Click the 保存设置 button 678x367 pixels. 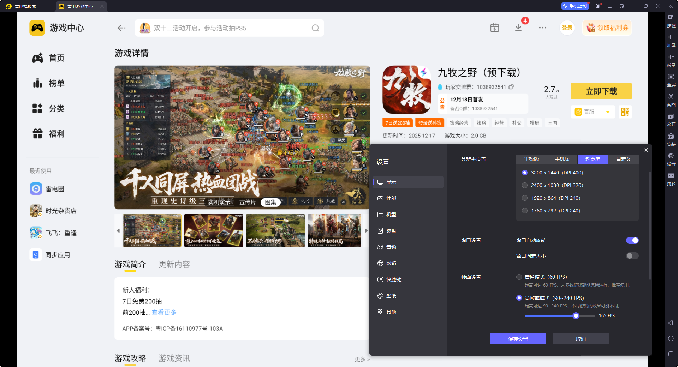[518, 339]
